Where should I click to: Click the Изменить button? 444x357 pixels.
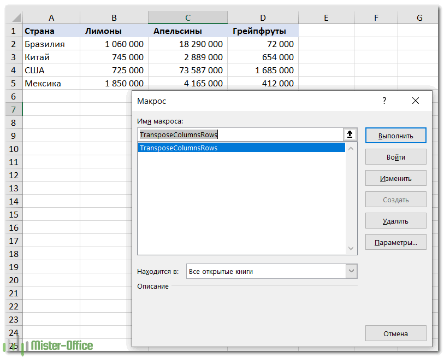point(395,178)
